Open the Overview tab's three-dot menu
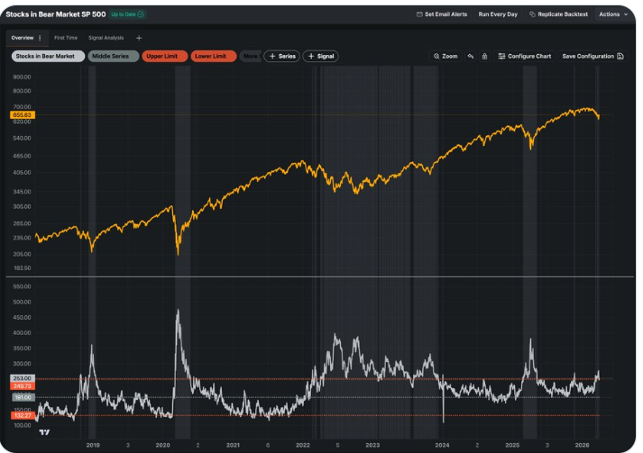 40,38
